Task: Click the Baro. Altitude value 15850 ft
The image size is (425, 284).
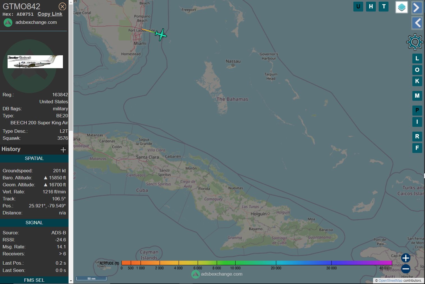Action: [x=55, y=178]
